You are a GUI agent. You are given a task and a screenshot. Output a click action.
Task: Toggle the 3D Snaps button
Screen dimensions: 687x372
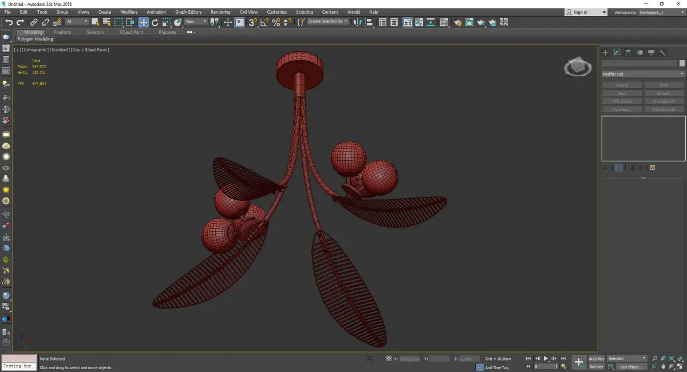point(252,22)
